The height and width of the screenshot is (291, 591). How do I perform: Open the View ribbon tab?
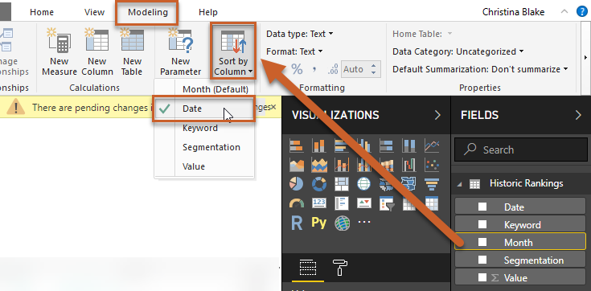94,12
